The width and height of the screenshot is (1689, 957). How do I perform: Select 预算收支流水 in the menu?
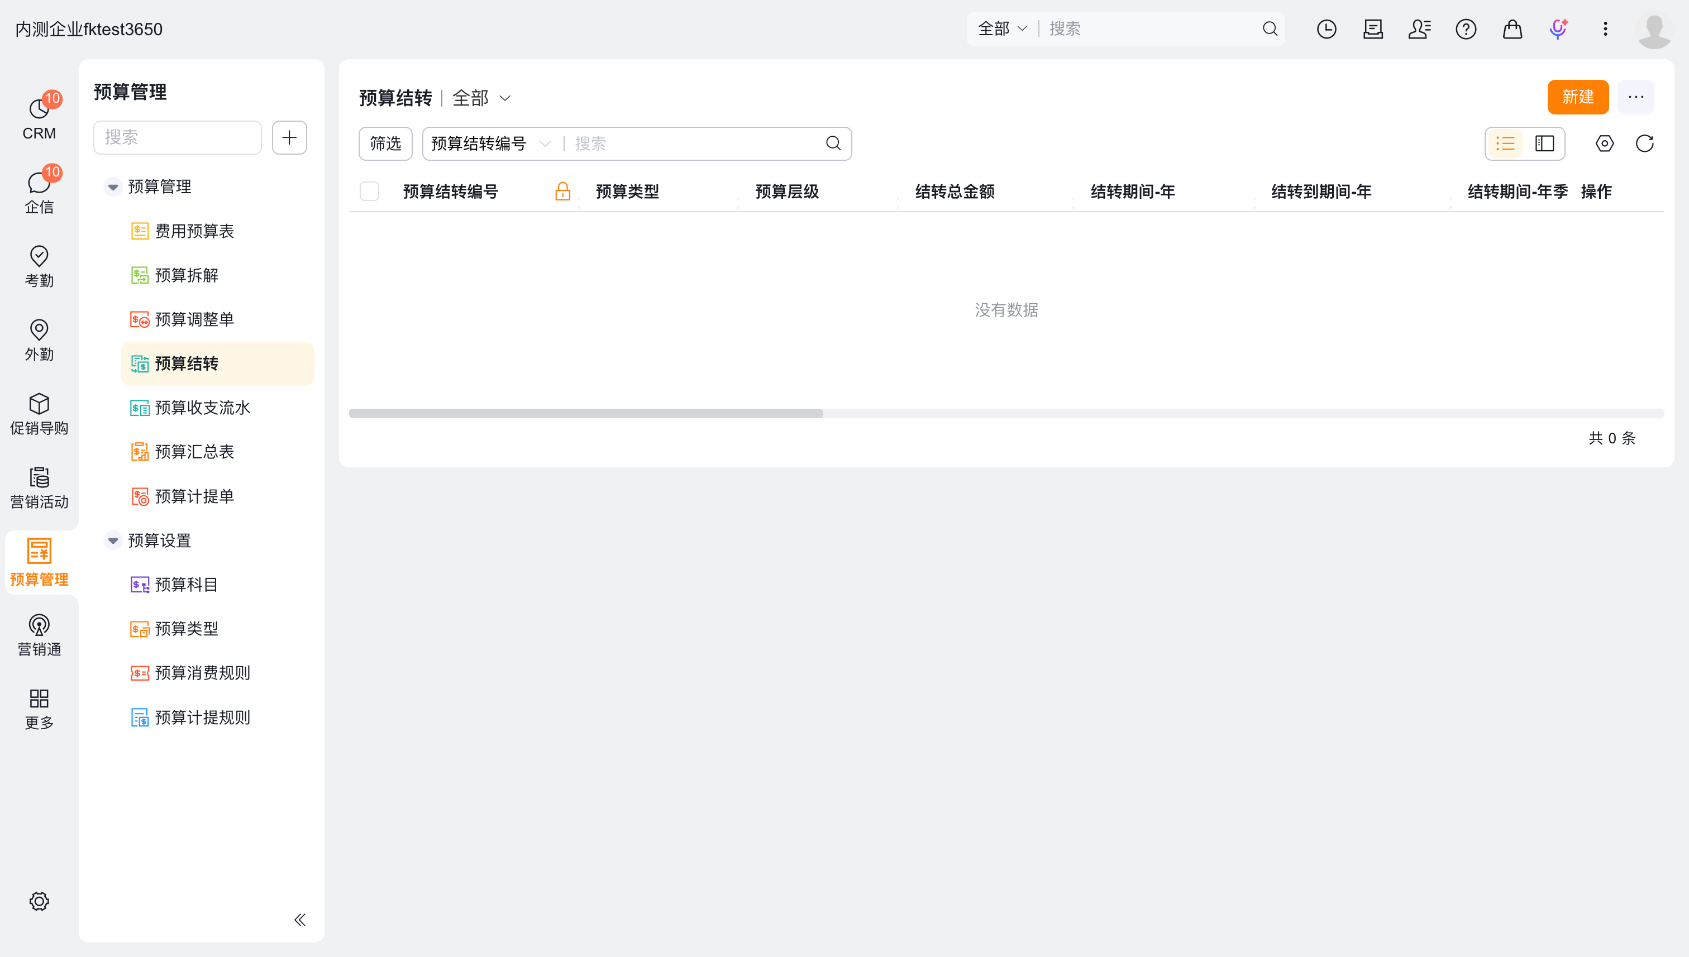218,408
